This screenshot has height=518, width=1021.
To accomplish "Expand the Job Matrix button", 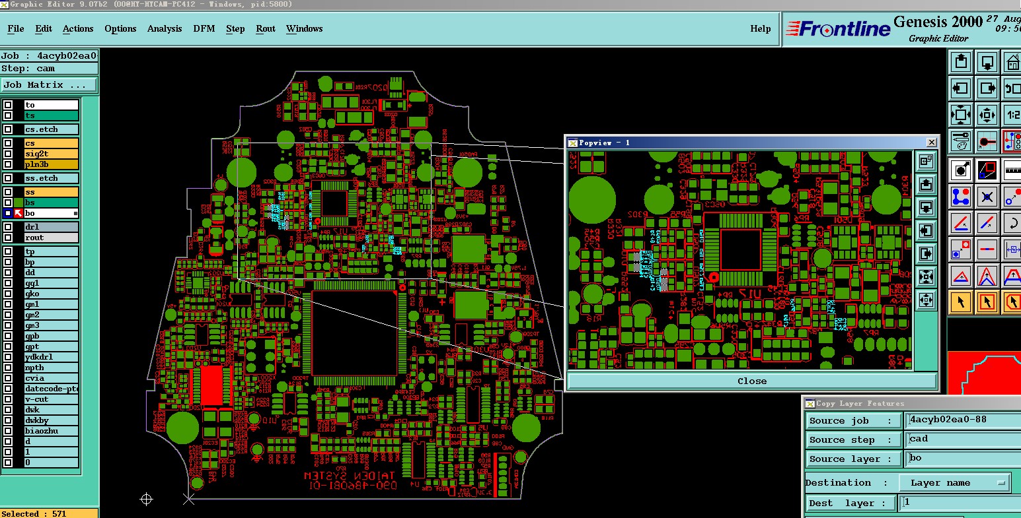I will [49, 85].
